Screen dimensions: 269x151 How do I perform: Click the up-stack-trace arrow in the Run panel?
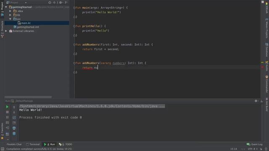[14, 107]
